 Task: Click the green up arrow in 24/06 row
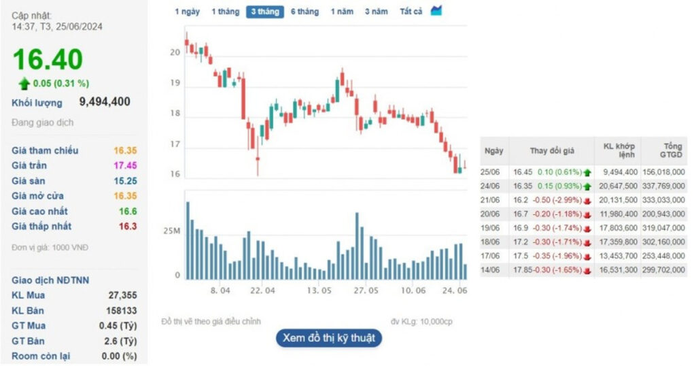point(586,186)
